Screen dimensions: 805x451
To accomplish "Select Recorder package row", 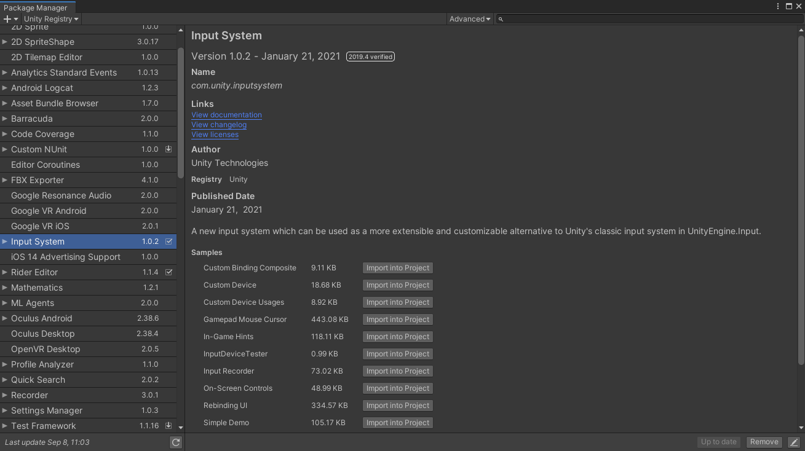I will (x=88, y=395).
